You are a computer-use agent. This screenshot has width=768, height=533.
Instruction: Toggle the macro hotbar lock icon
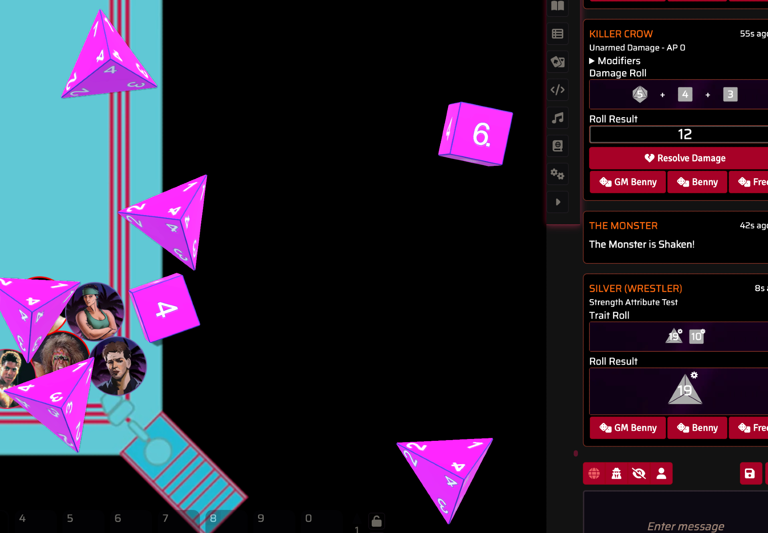(377, 521)
